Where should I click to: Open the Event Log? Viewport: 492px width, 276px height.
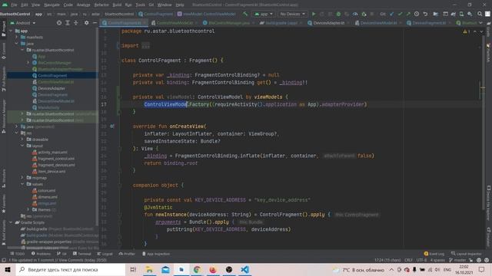434,254
